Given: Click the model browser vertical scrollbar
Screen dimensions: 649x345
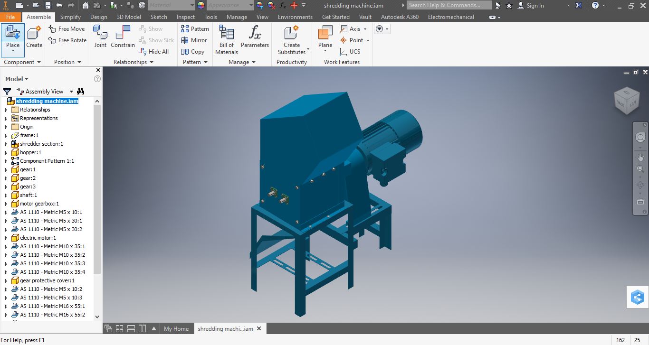Looking at the screenshot, I should click(97, 190).
